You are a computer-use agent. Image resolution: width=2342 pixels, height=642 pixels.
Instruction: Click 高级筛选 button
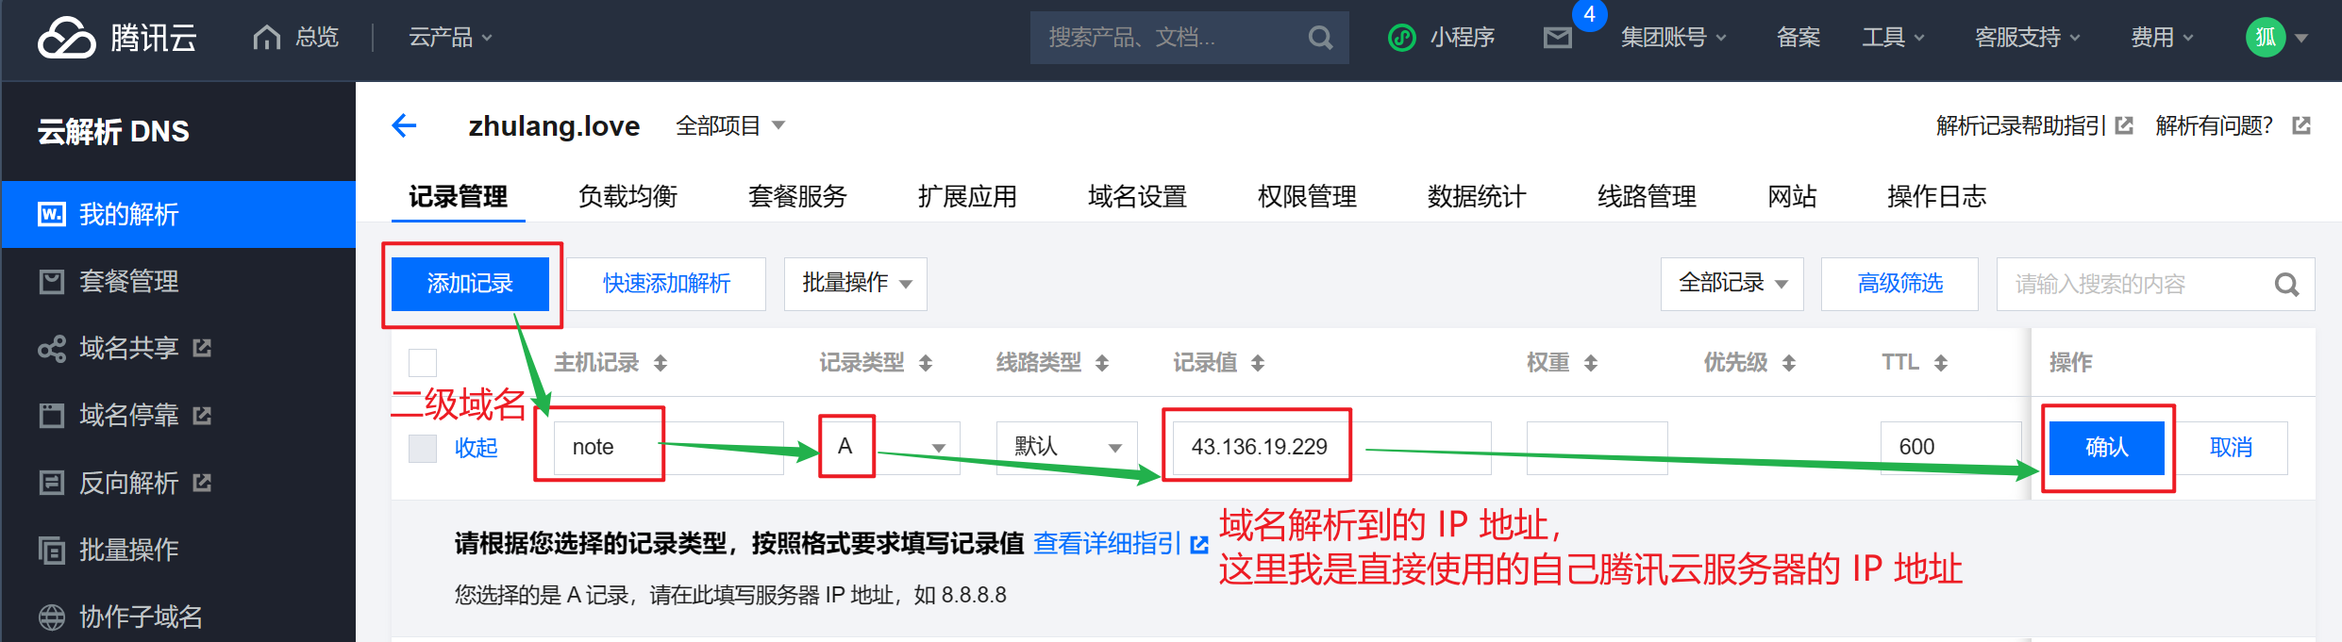pos(1899,284)
